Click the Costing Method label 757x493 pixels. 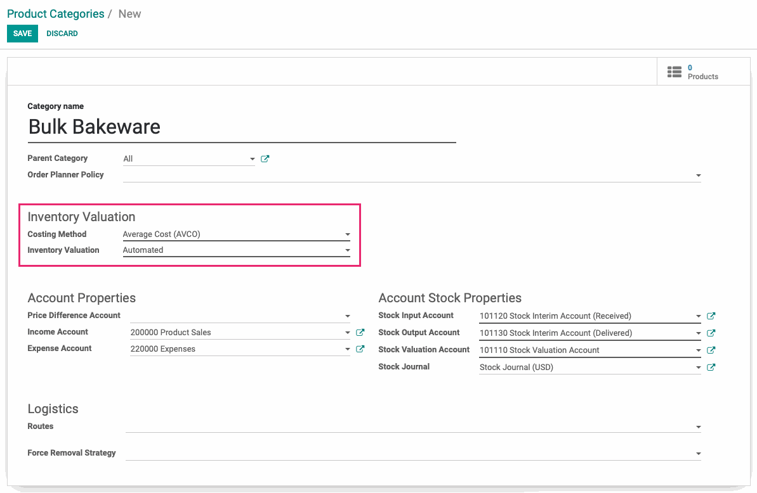coord(57,234)
